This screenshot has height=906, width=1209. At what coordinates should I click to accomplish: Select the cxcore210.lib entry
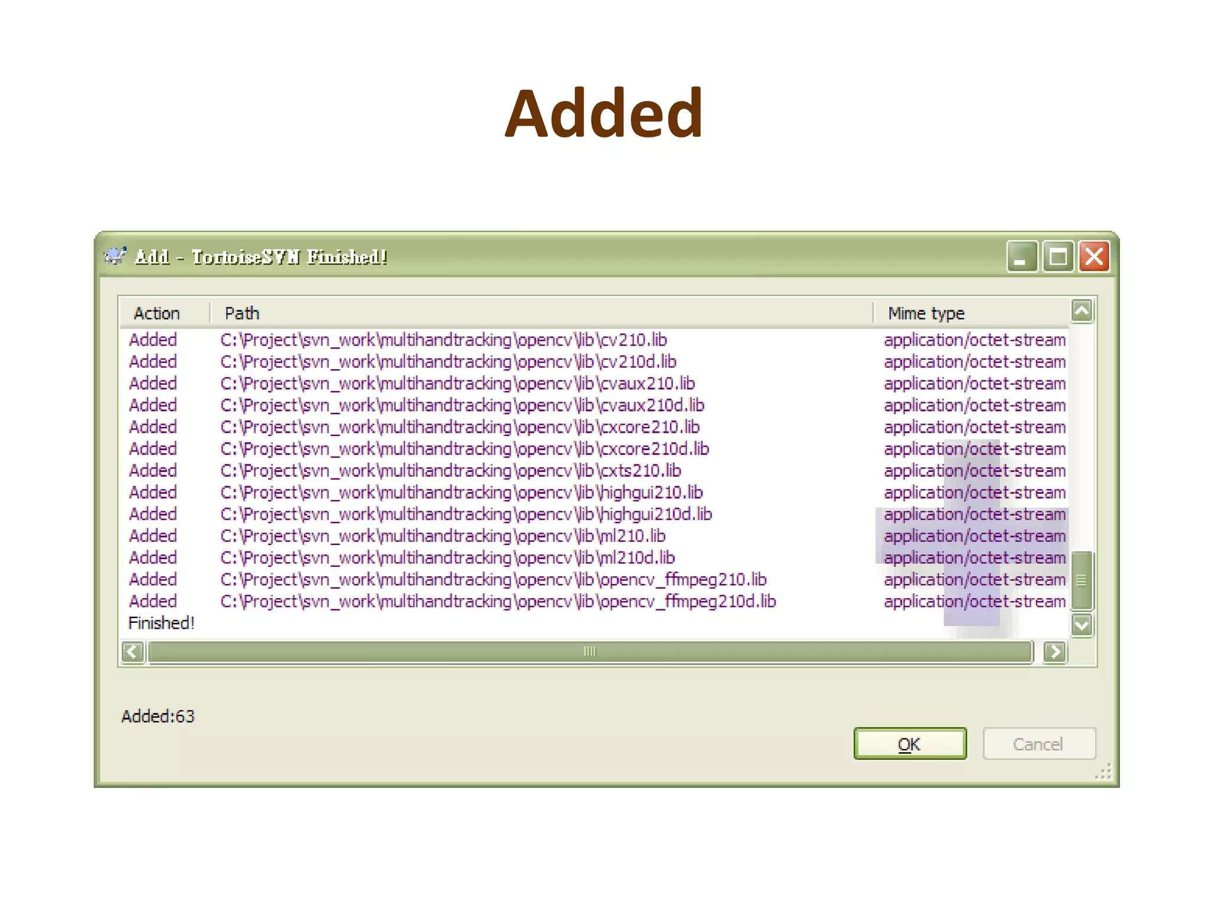(x=459, y=427)
